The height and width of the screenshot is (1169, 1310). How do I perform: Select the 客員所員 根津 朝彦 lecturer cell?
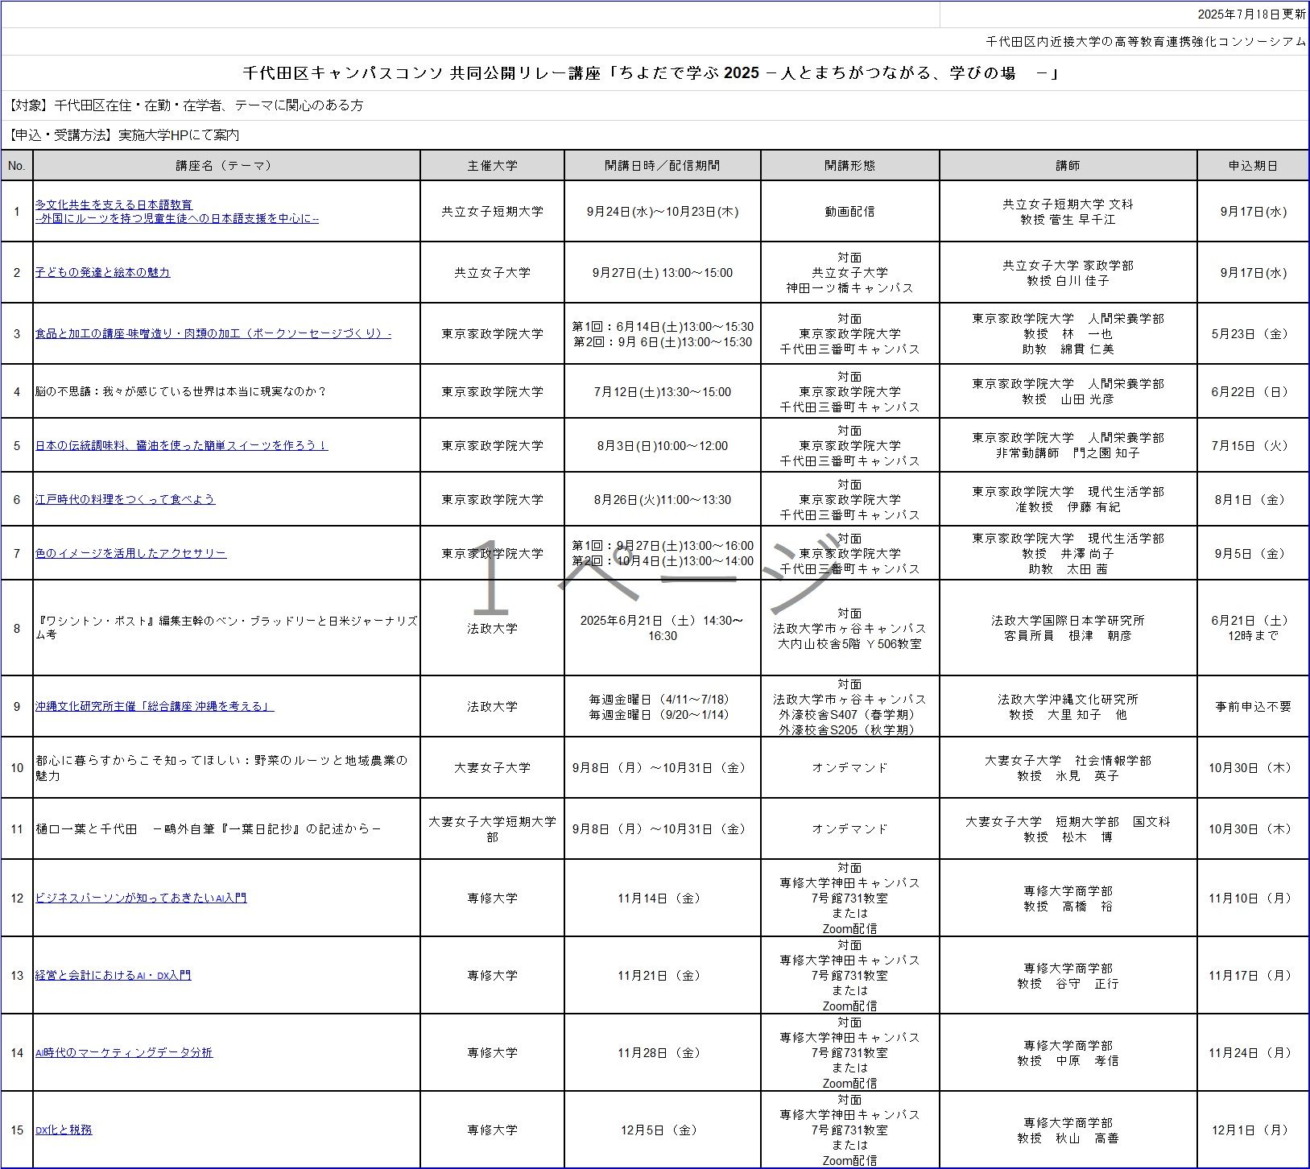coord(1068,628)
